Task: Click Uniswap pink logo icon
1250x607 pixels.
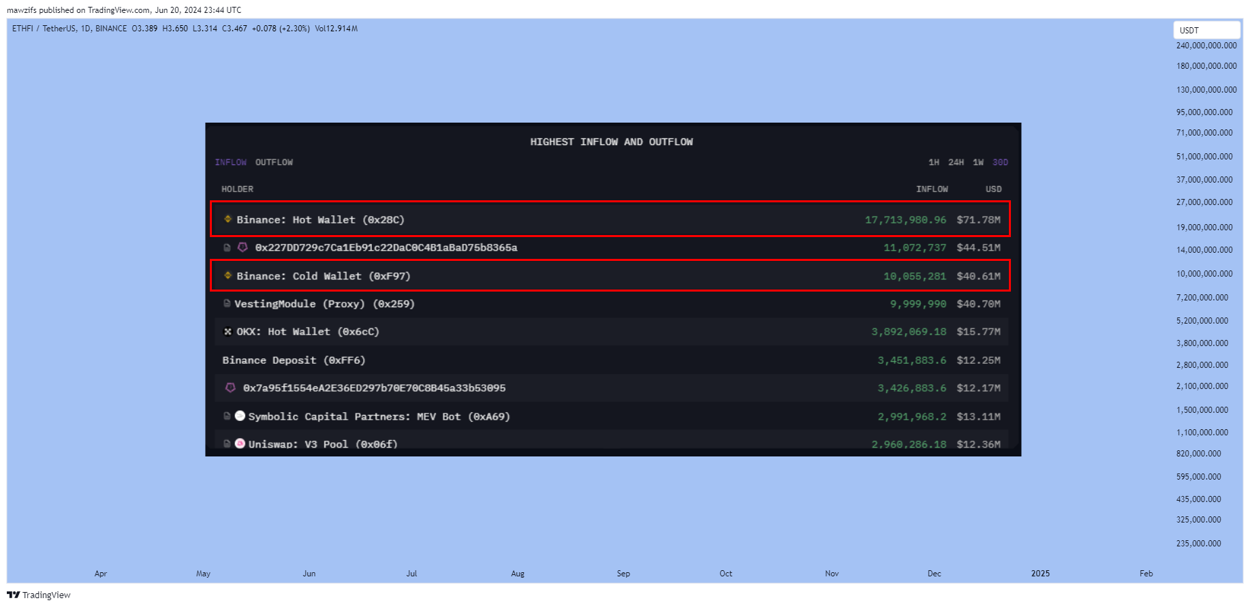Action: pos(240,443)
